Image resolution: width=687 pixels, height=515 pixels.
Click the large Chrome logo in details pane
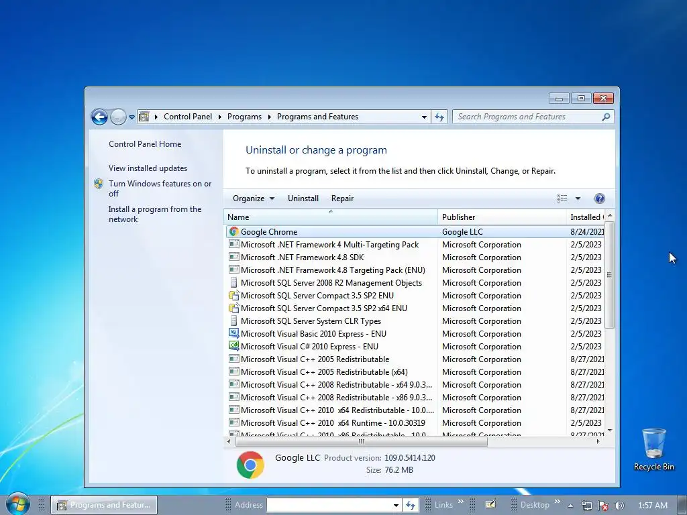(x=250, y=465)
